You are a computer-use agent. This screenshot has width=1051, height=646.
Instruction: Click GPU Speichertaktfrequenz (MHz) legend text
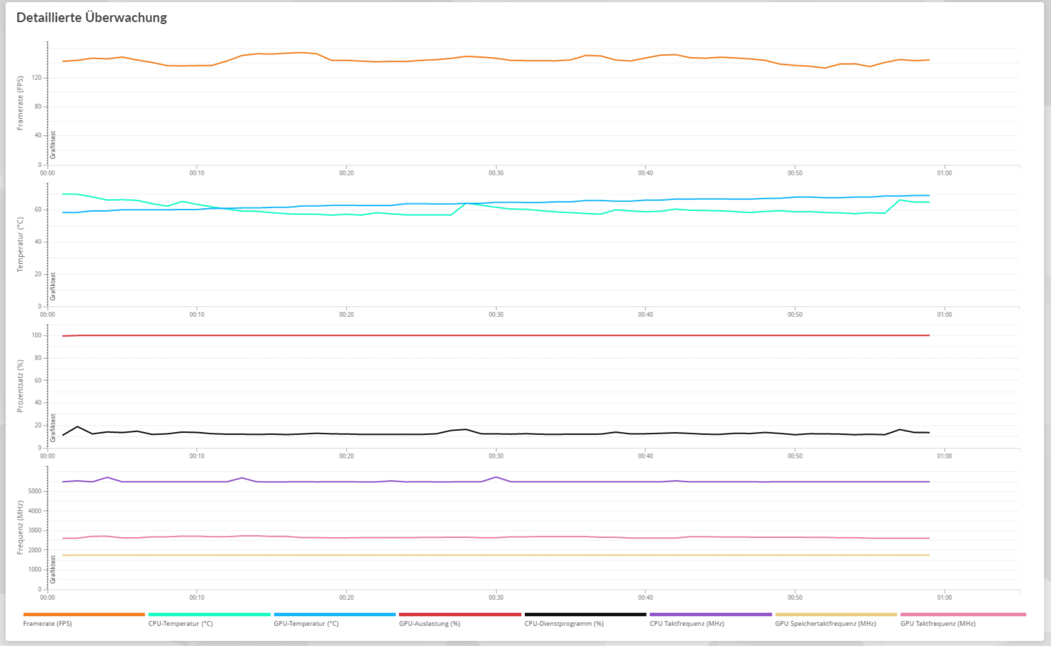pos(825,624)
